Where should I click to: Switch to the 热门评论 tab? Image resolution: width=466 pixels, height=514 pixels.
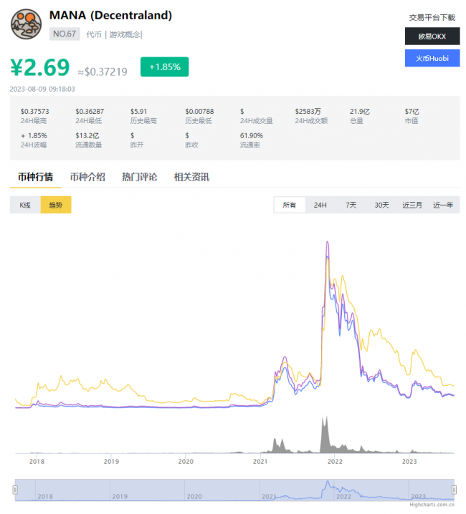pos(140,178)
